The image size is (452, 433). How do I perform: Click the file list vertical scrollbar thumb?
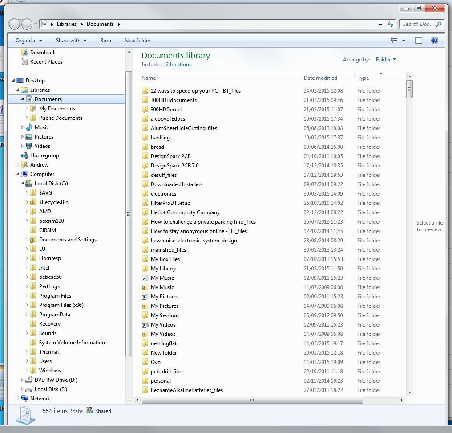pyautogui.click(x=409, y=89)
